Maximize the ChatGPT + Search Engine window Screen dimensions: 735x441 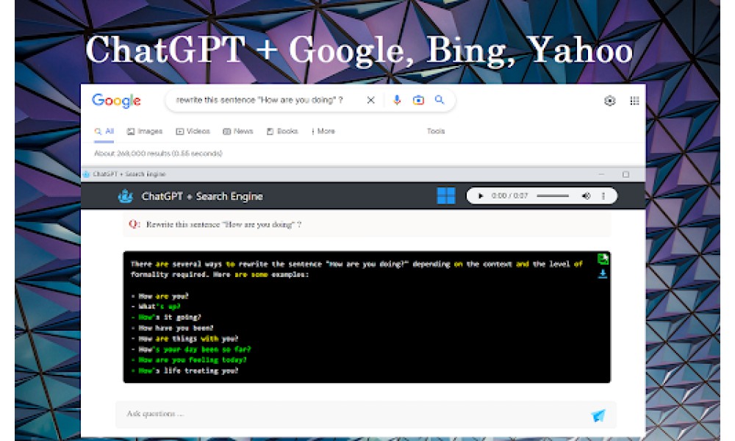point(625,174)
